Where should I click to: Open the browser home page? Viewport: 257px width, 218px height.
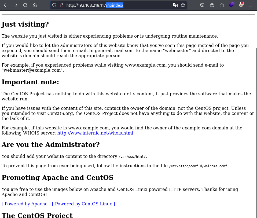[x=35, y=5]
